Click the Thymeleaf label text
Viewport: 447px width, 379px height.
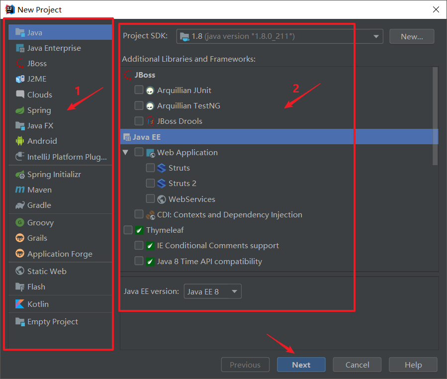165,230
